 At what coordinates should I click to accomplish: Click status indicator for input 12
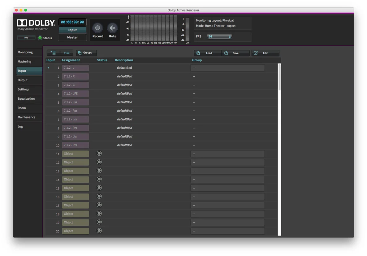tap(99, 162)
